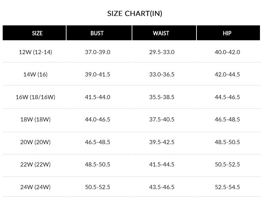Click the 16W (18/16W) size label
Image resolution: width=263 pixels, height=203 pixels.
pyautogui.click(x=35, y=97)
